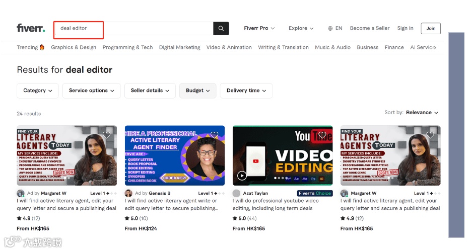The width and height of the screenshot is (472, 251).
Task: Click seller name Azat Taylan
Action: [255, 193]
